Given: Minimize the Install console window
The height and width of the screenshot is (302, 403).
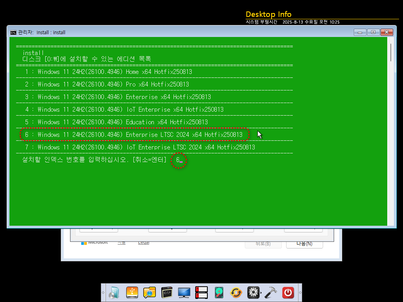Looking at the screenshot, I should coord(360,32).
